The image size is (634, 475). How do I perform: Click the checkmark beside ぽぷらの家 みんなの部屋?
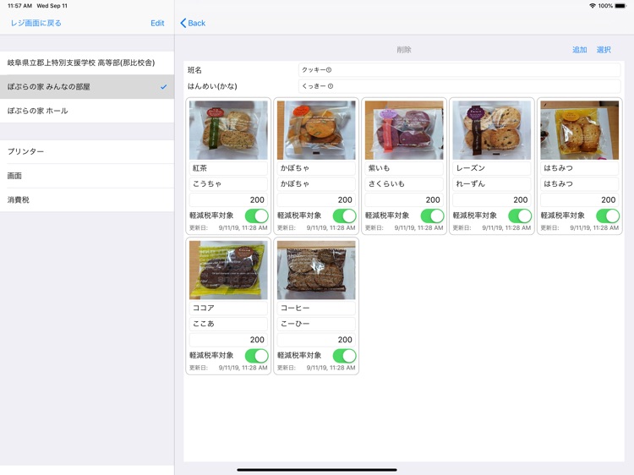tap(163, 86)
